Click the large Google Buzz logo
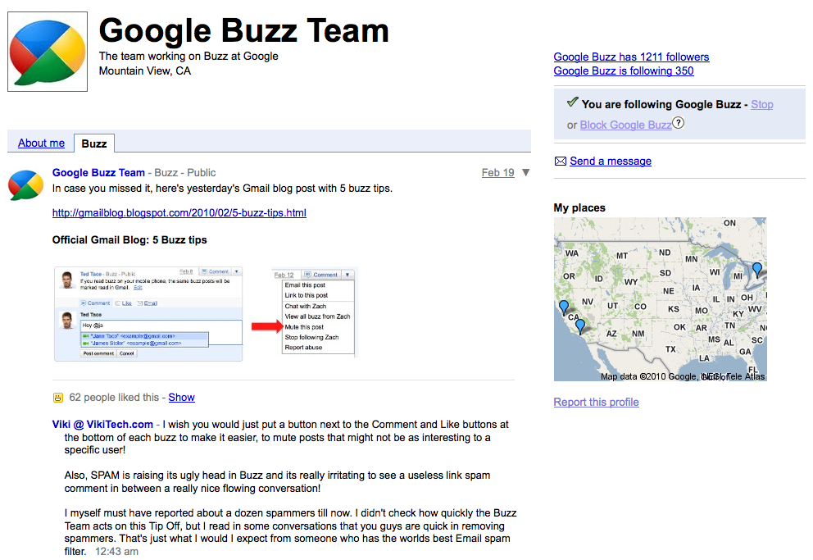Image resolution: width=813 pixels, height=560 pixels. 48,52
